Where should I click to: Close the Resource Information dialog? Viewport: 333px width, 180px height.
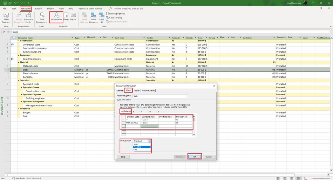(x=214, y=86)
